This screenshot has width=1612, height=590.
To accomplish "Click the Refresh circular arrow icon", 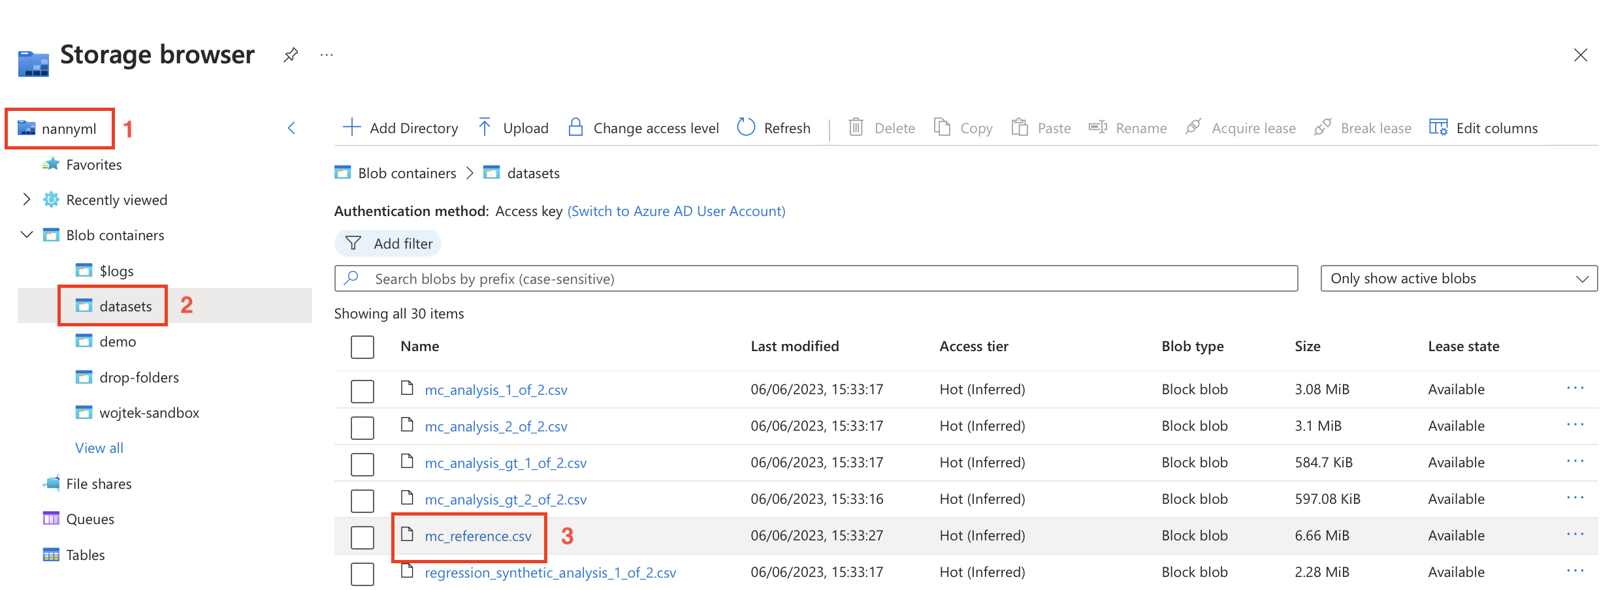I will click(x=746, y=127).
